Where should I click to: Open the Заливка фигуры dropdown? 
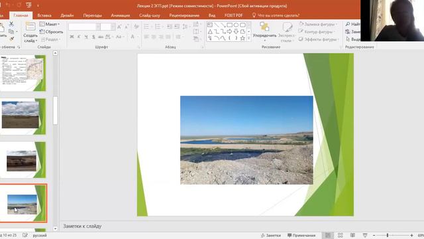[x=318, y=24]
